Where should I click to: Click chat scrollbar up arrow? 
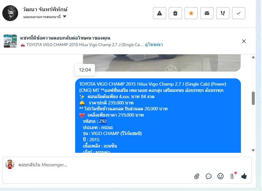253,57
